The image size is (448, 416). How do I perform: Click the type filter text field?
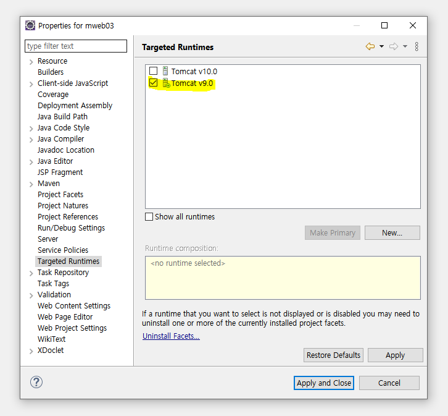[76, 46]
